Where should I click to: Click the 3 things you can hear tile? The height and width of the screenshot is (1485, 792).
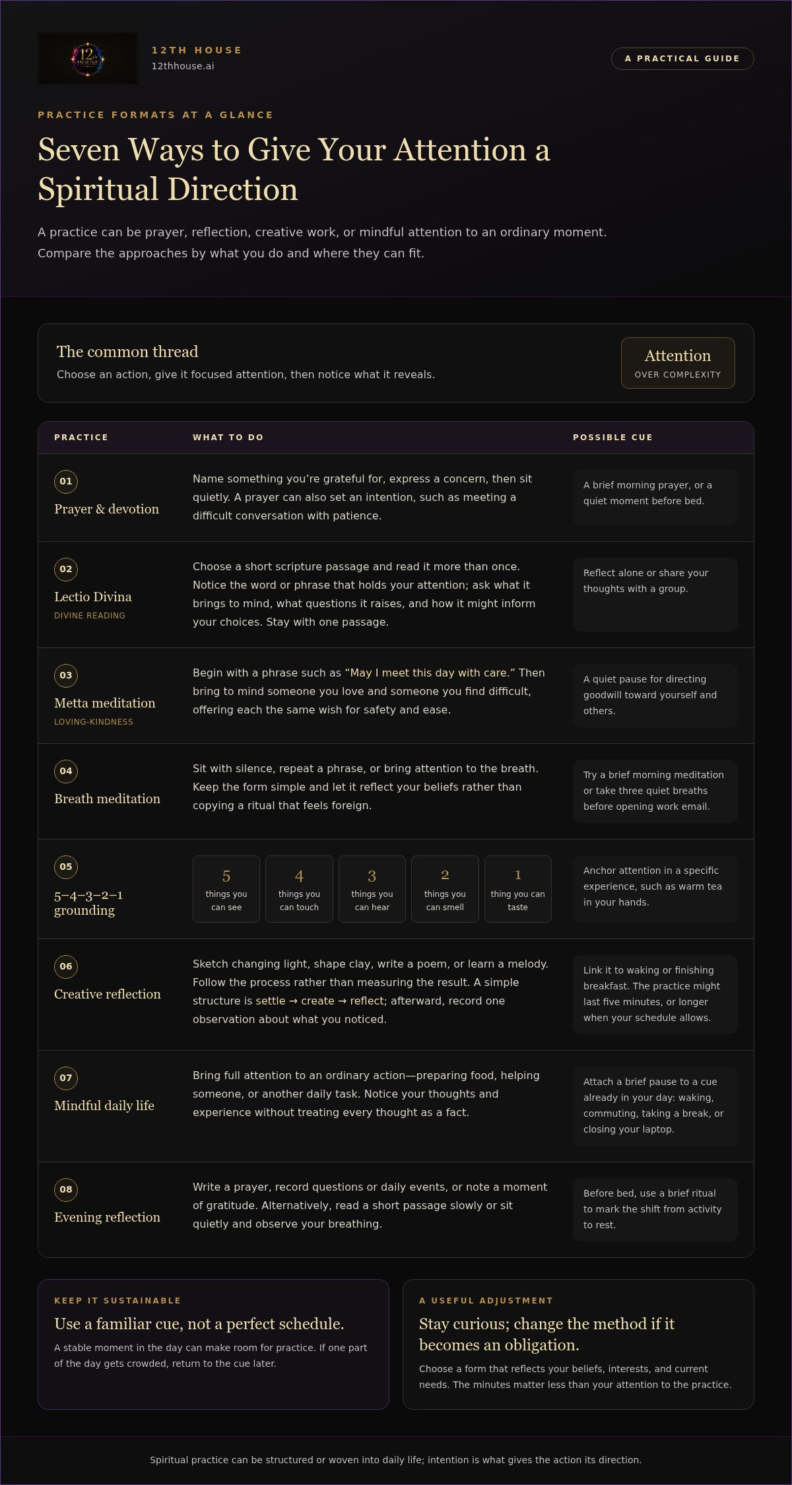[x=372, y=889]
